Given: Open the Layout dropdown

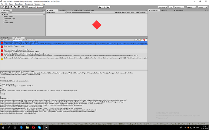Looking at the screenshot, I should coord(202,7).
